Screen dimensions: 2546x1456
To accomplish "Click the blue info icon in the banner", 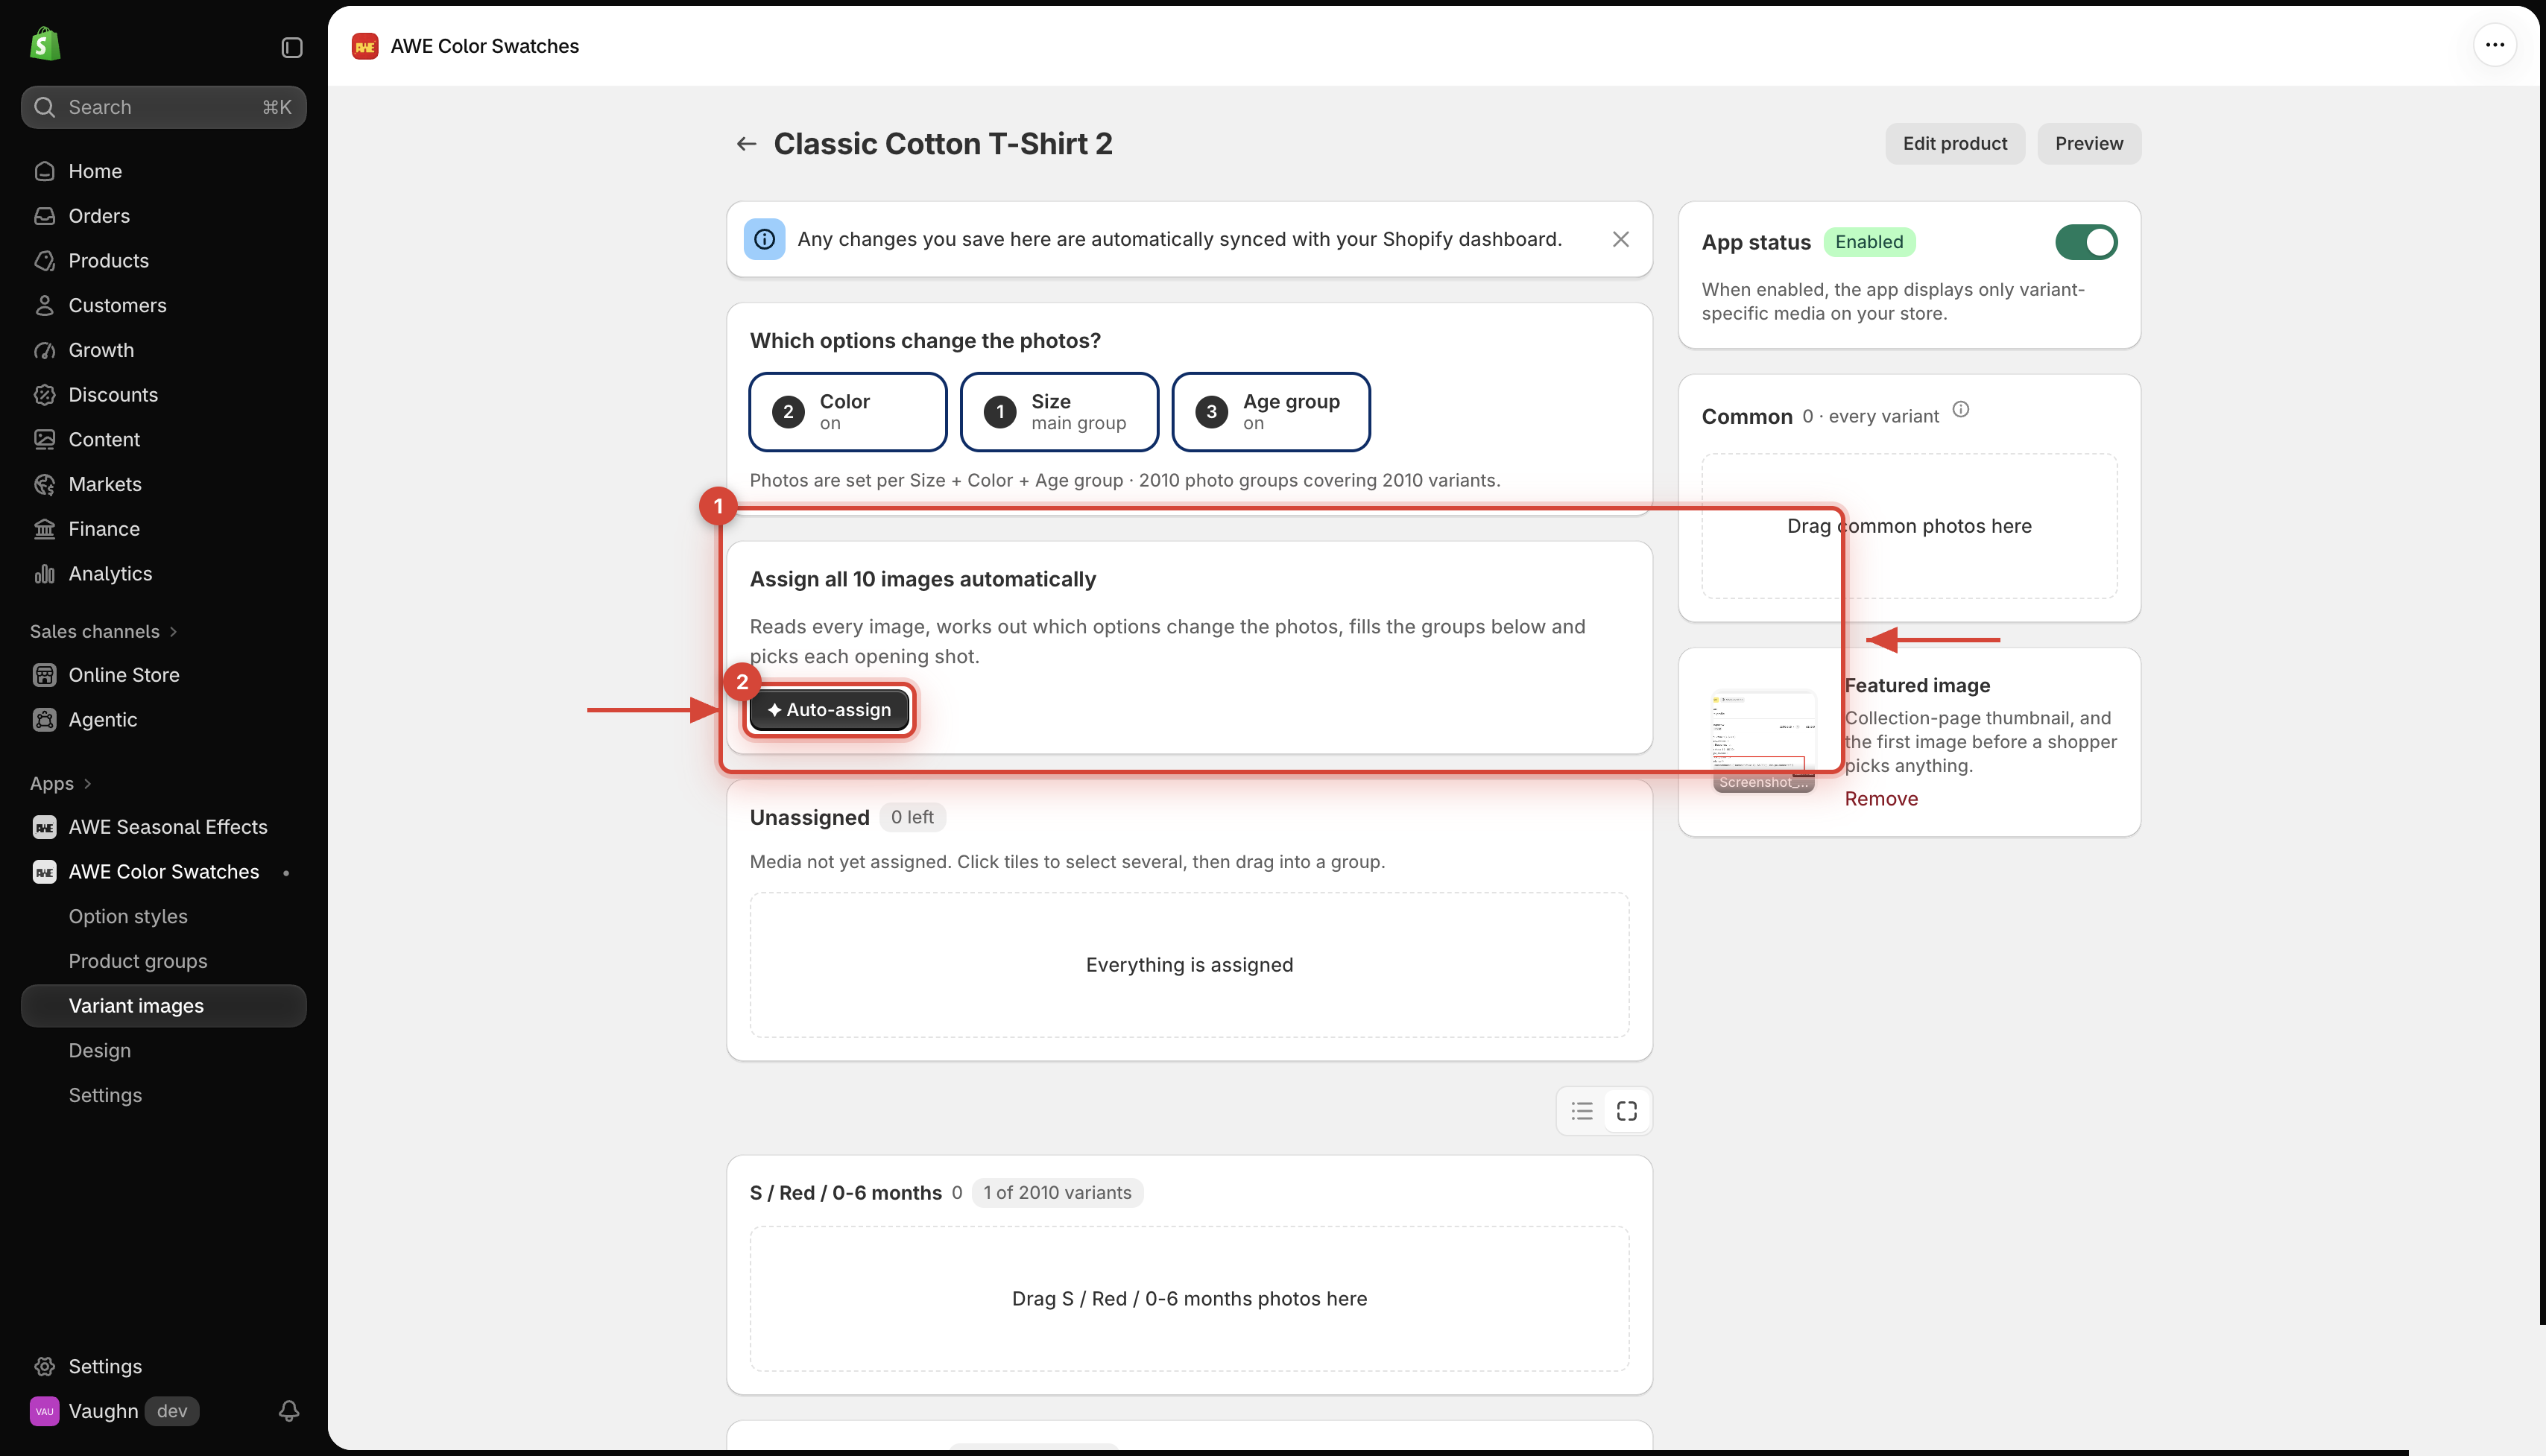I will 764,239.
